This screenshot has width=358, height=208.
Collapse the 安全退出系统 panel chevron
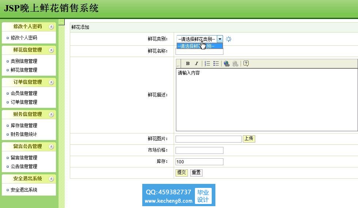[x=51, y=179]
